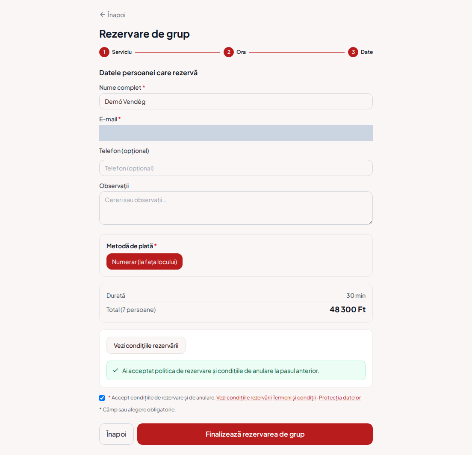
Task: Follow the inline Vezi condițiile rezervării link
Action: (244, 398)
